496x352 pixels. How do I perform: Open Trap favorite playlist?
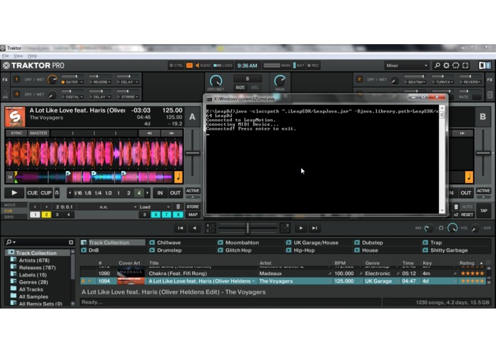coord(436,242)
